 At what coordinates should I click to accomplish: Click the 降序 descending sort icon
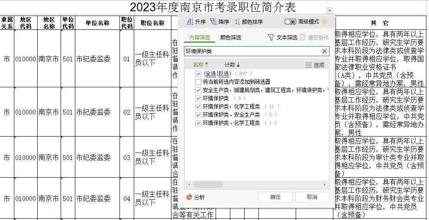pyautogui.click(x=213, y=22)
